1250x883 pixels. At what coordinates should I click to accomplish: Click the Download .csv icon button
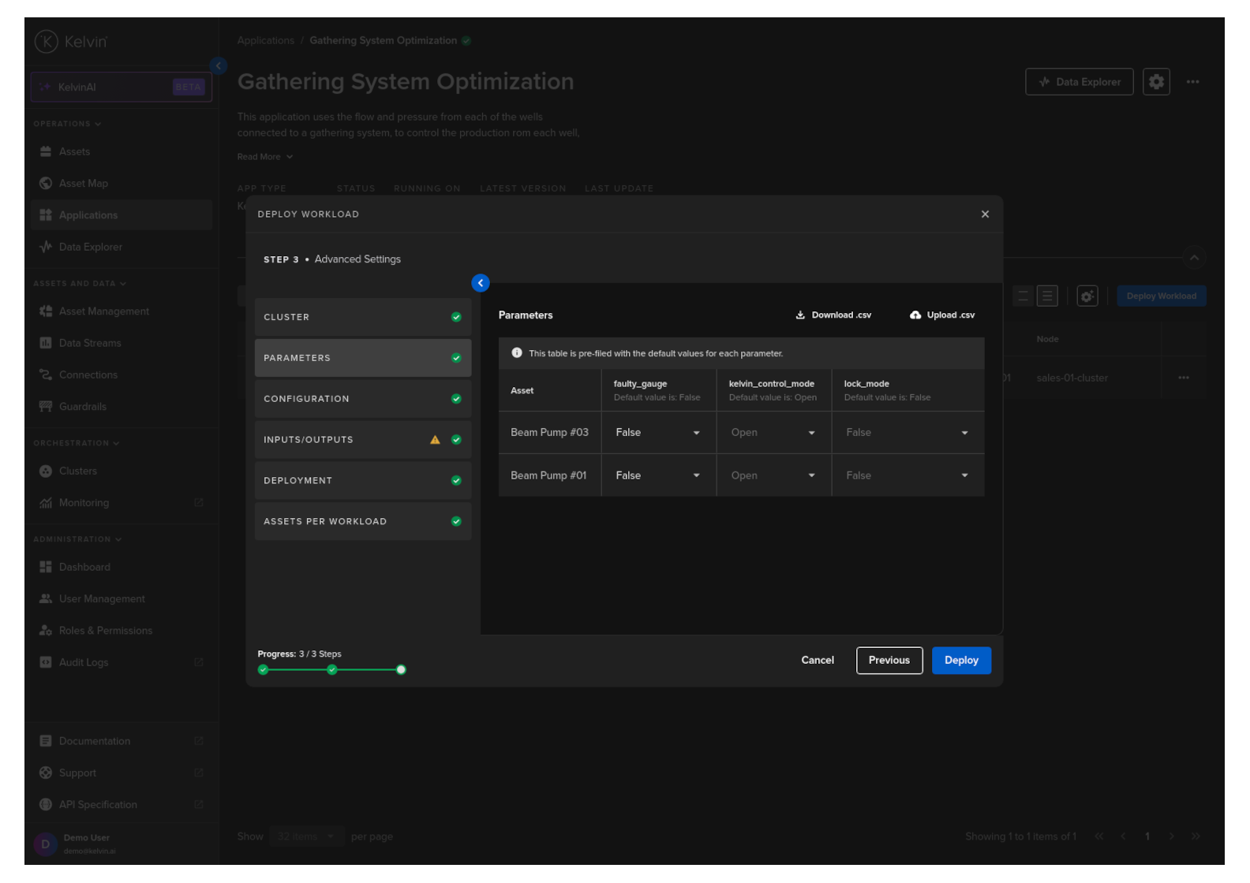[800, 315]
